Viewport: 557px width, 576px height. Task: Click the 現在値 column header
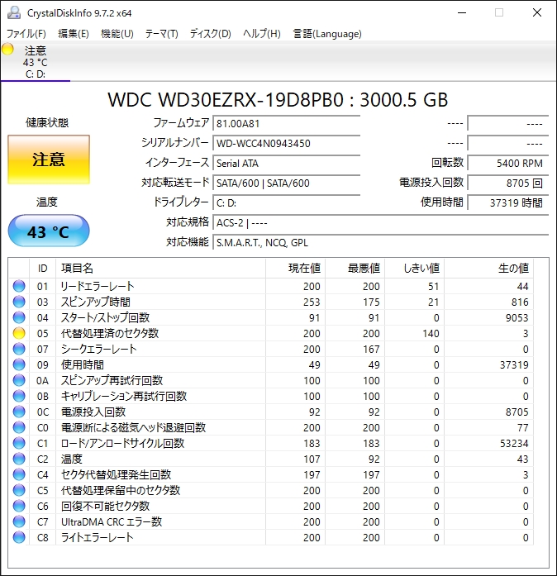295,268
